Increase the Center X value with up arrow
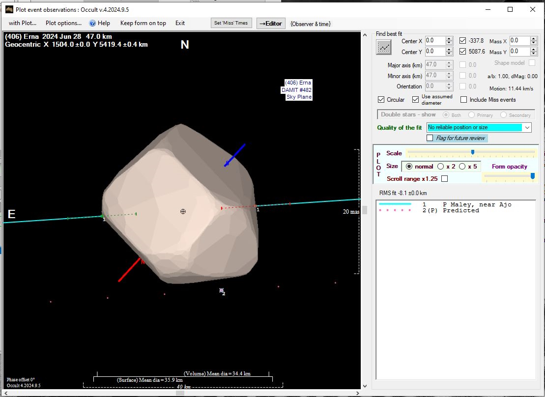 (x=449, y=38)
